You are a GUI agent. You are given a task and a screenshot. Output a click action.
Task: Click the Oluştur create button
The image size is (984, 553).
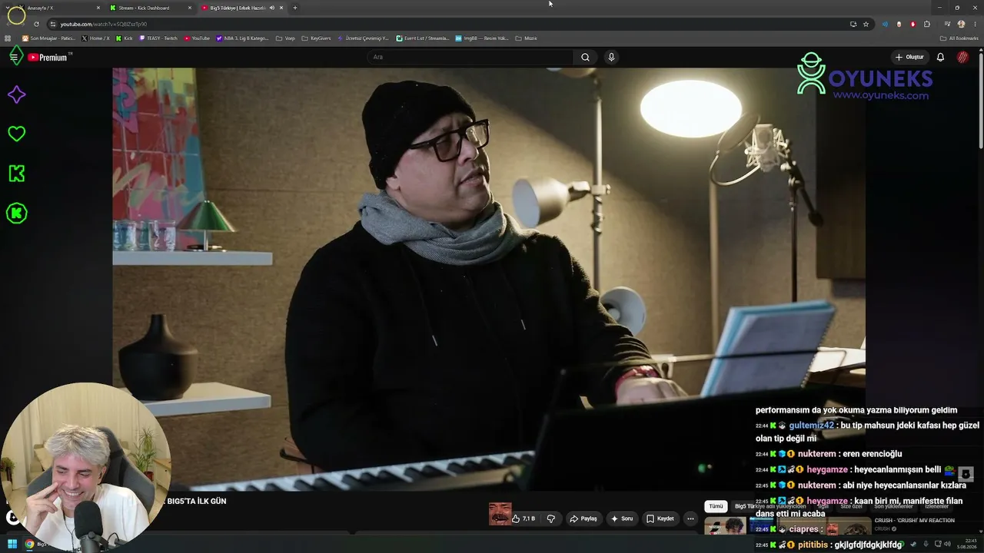(909, 57)
